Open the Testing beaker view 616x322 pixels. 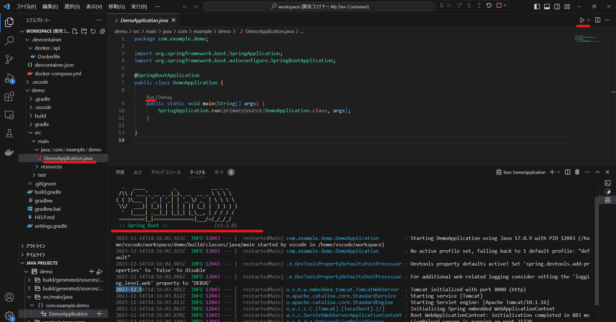coord(9,133)
